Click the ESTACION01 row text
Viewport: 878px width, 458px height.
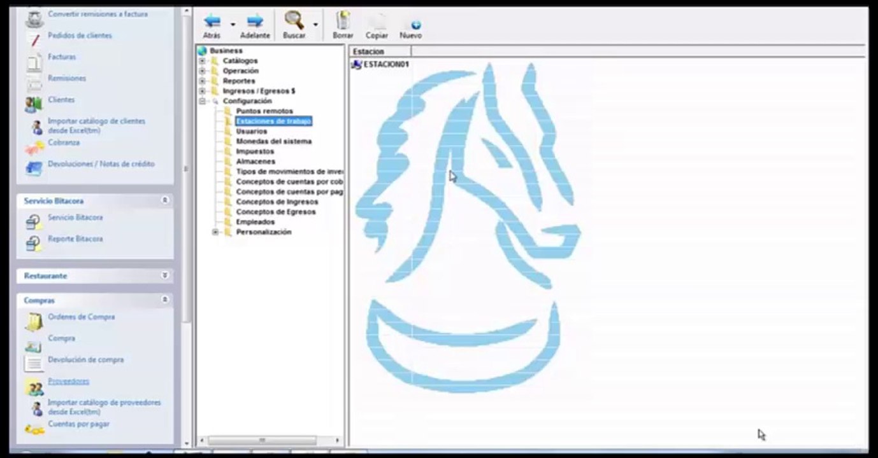(386, 64)
